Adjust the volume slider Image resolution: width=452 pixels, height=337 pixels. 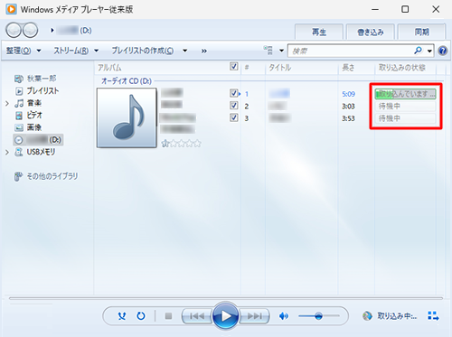click(x=319, y=316)
